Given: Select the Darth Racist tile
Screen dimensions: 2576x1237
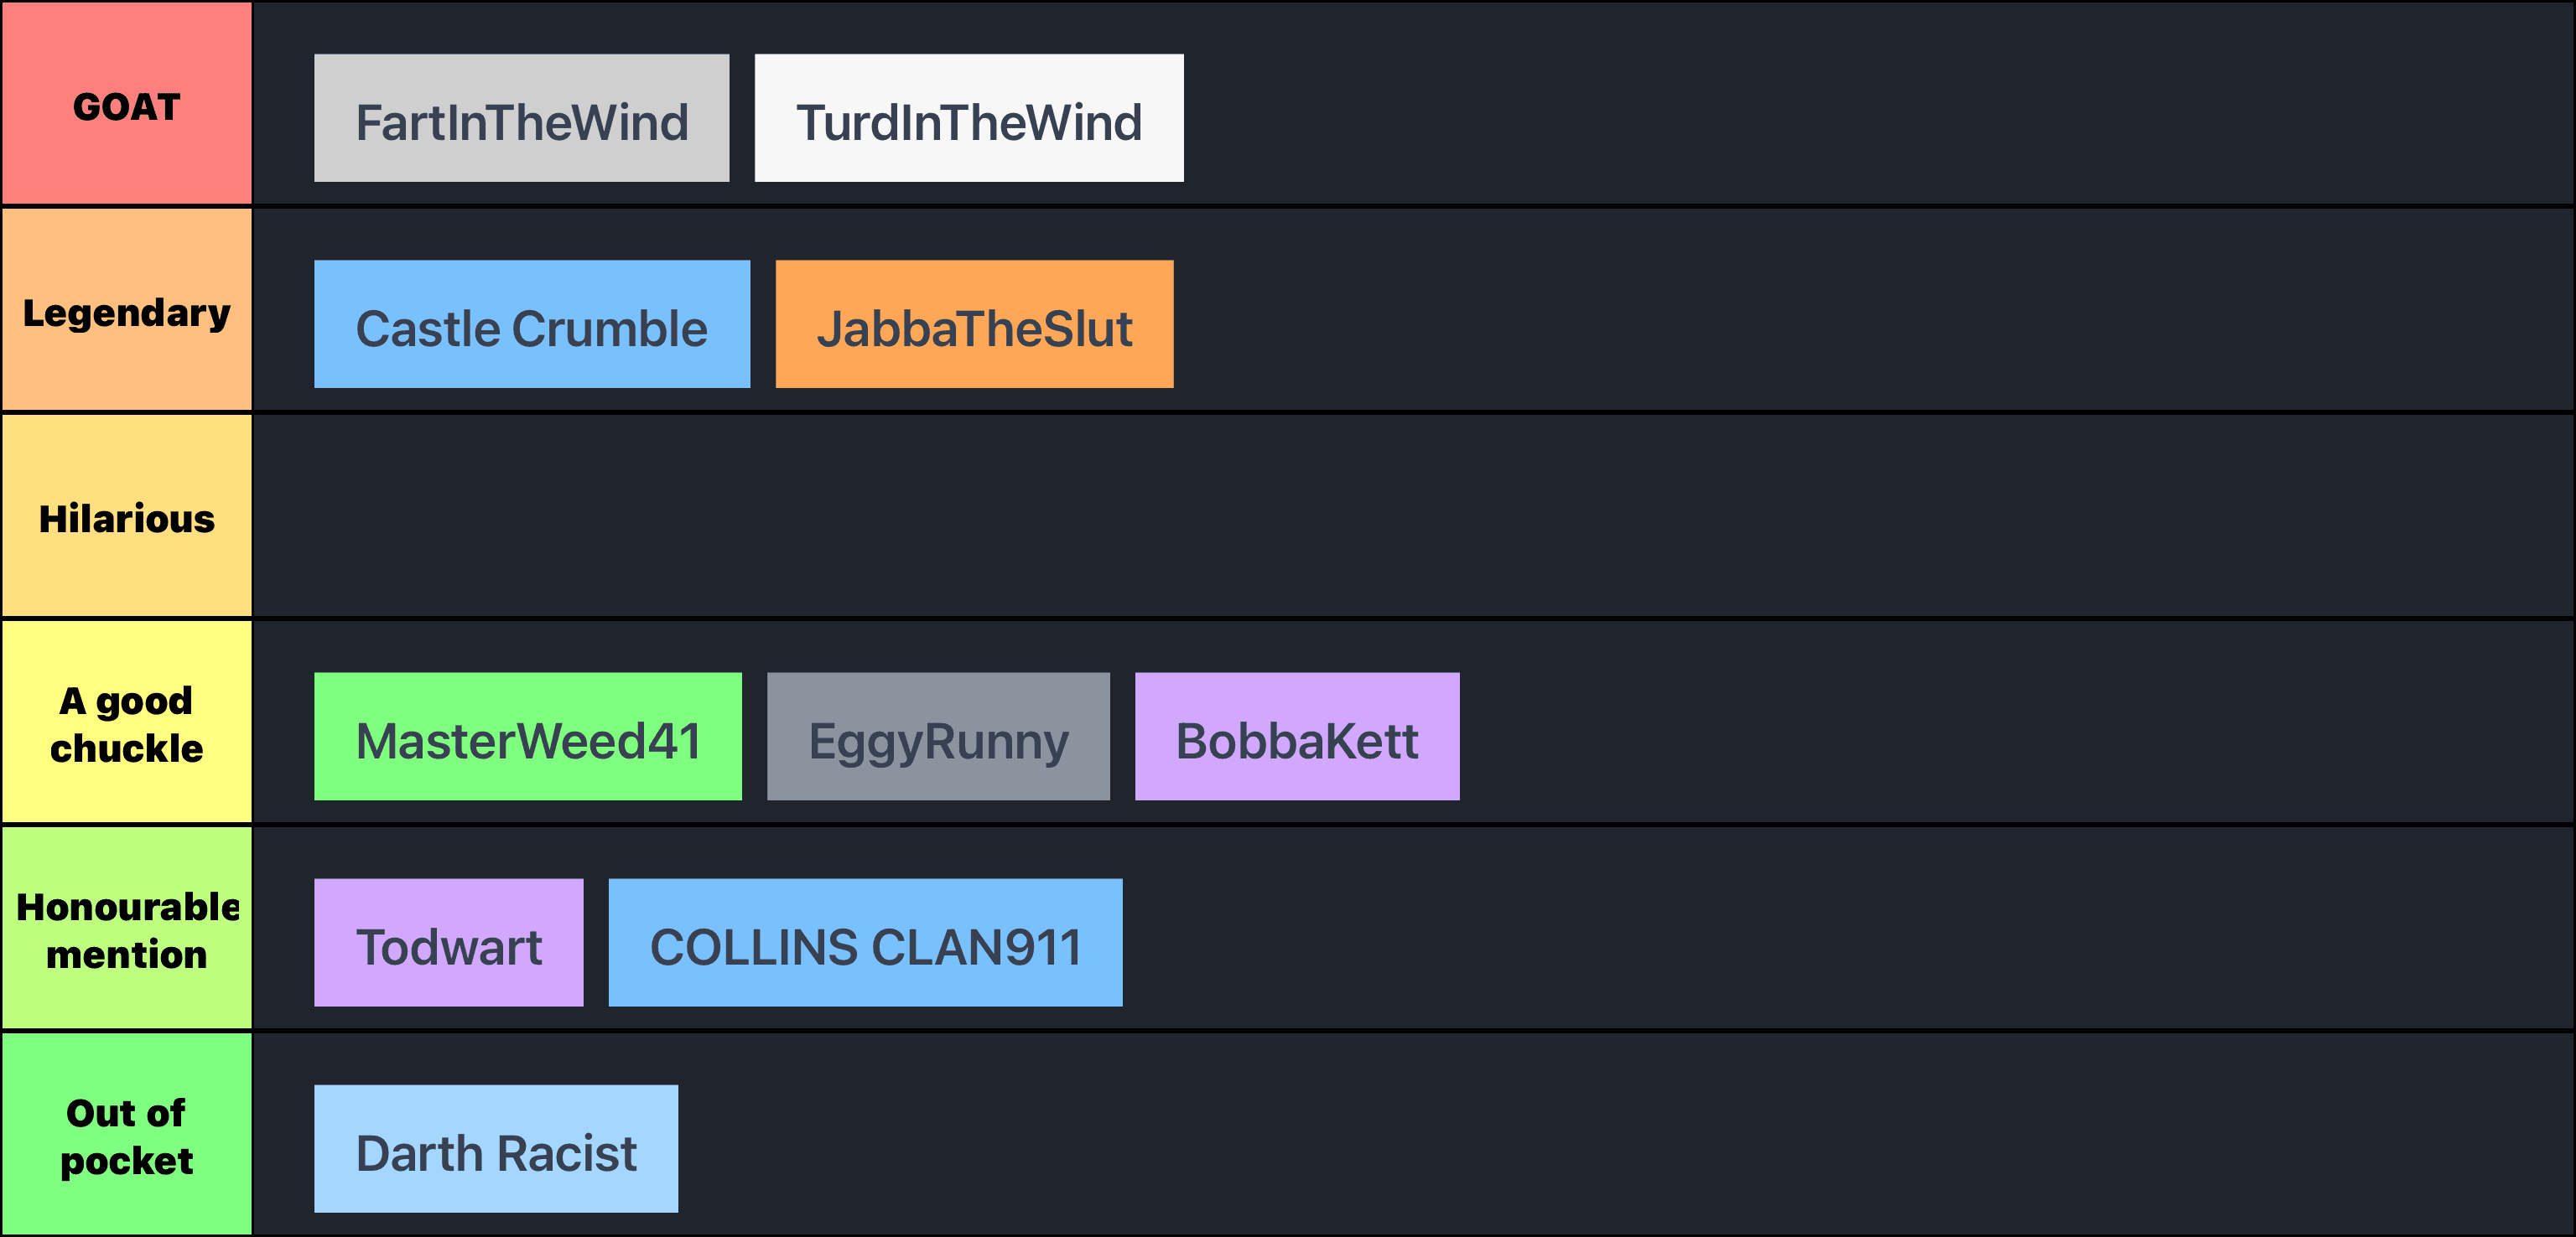Looking at the screenshot, I should pyautogui.click(x=495, y=1149).
